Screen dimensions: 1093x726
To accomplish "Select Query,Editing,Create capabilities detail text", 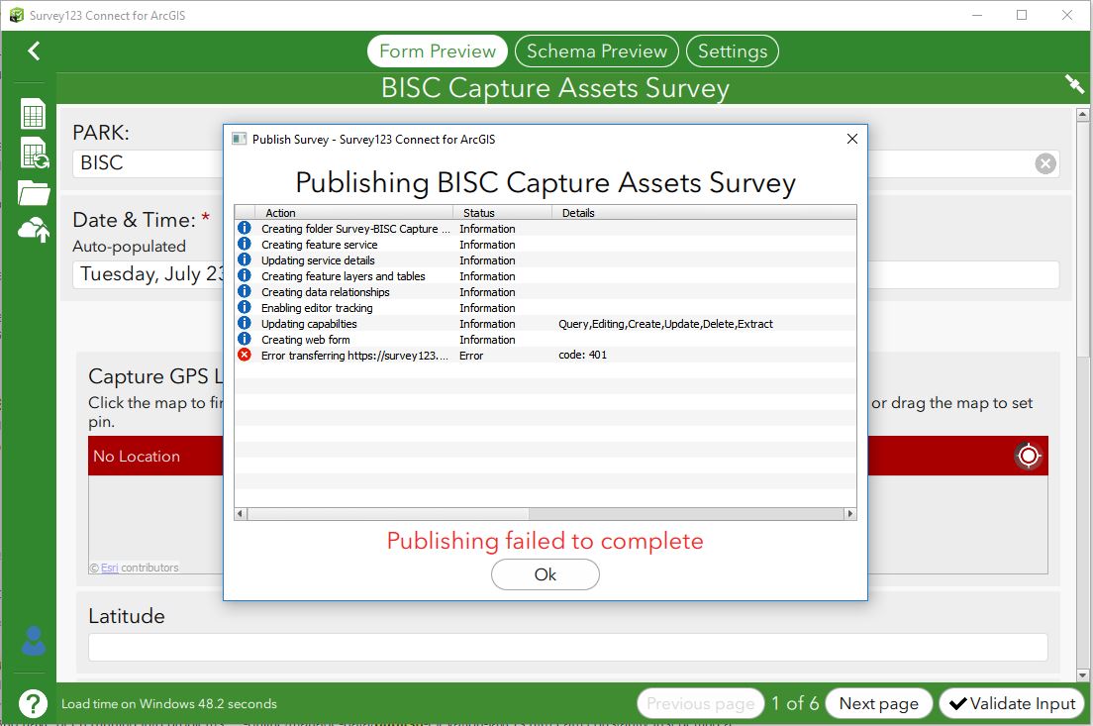I will click(665, 324).
